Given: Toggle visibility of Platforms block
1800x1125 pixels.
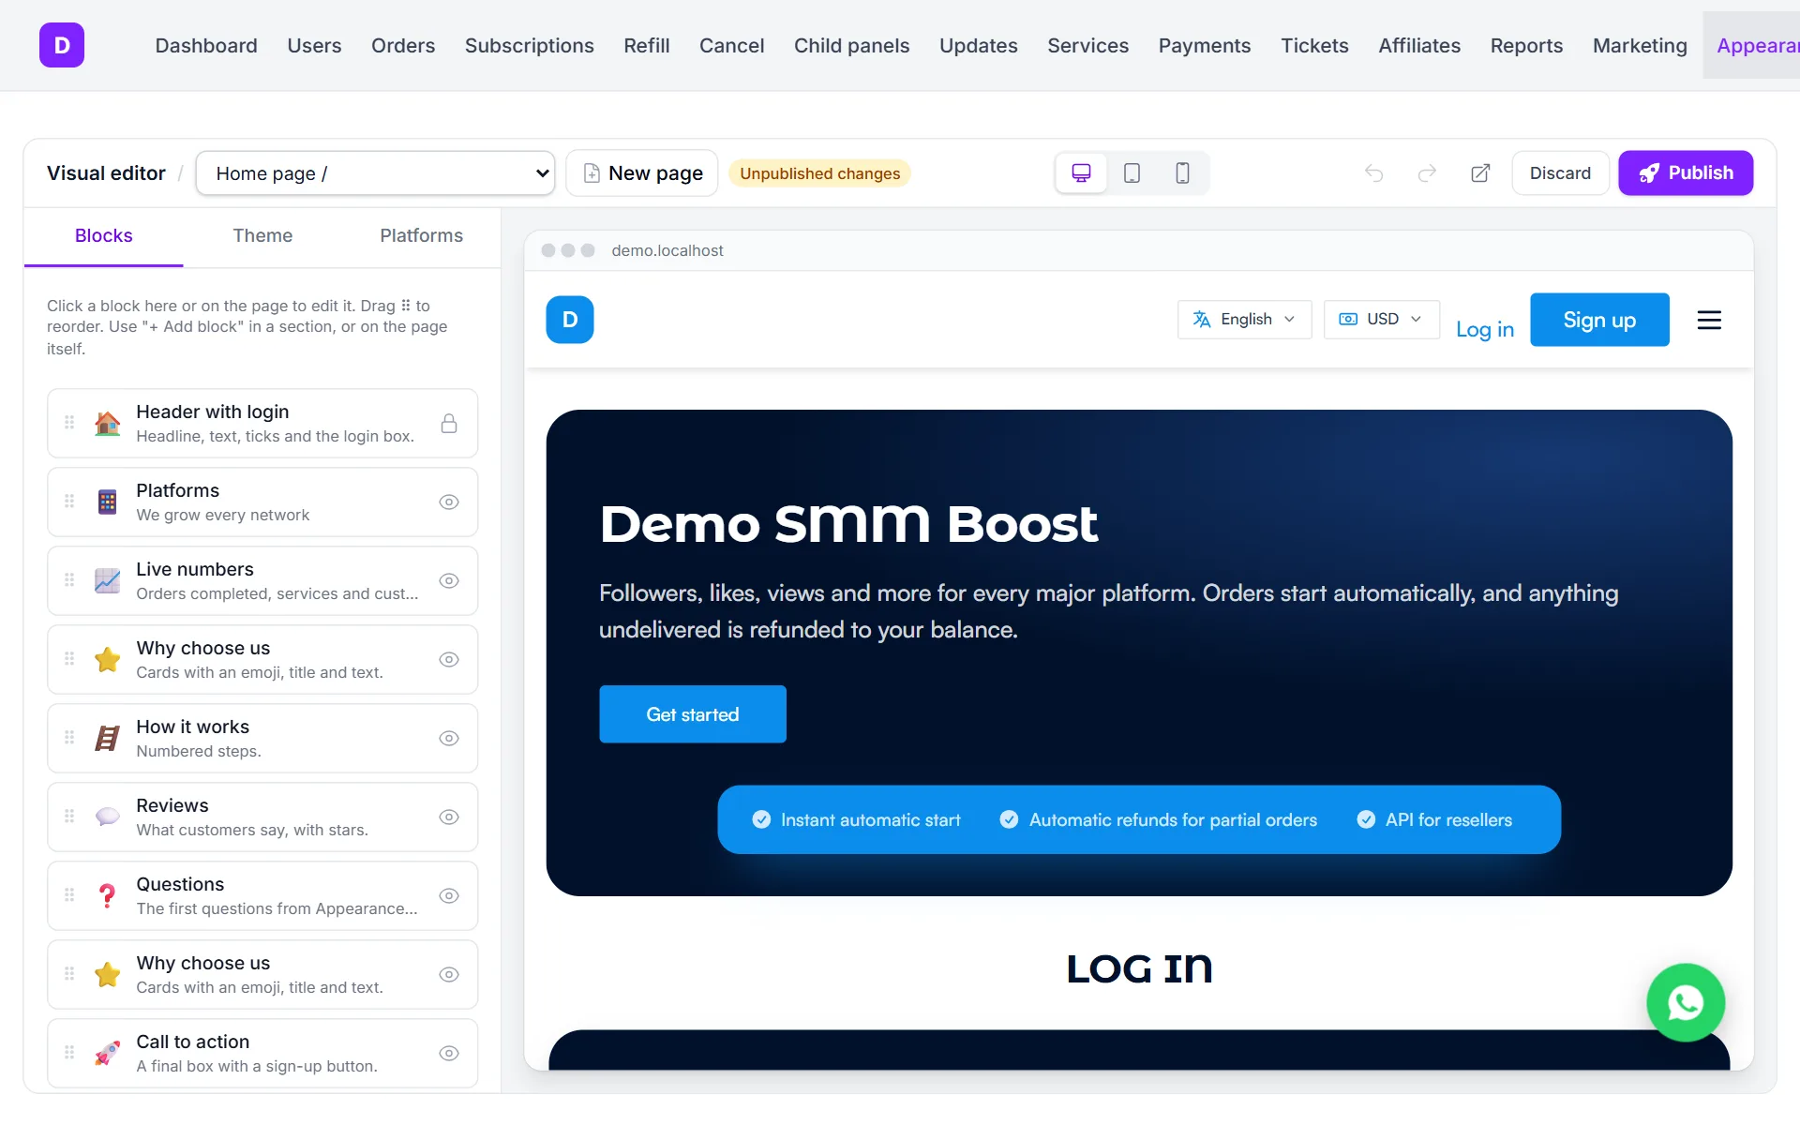Looking at the screenshot, I should [x=449, y=502].
